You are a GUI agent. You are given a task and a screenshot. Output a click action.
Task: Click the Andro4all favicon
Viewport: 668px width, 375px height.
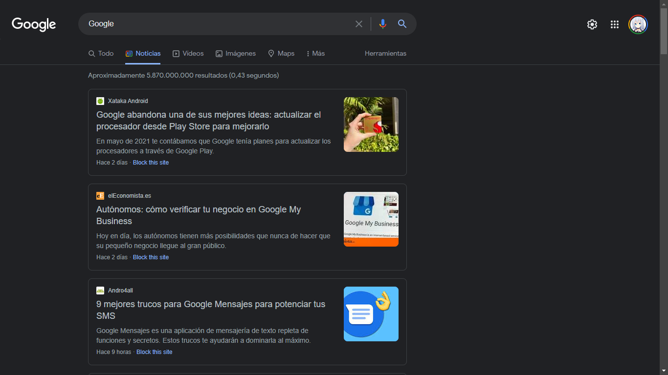[100, 291]
